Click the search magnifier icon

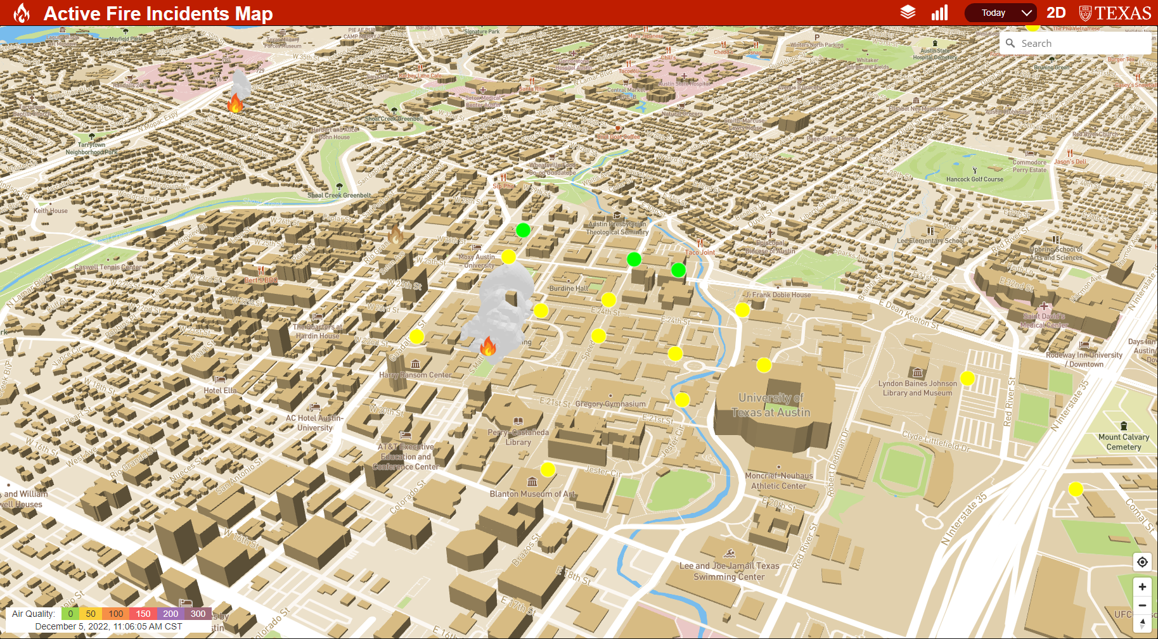pyautogui.click(x=1010, y=43)
